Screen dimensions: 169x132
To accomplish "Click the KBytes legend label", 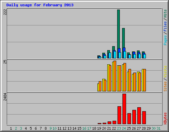I will click(165, 118).
